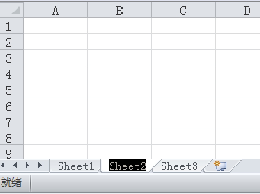260x194 pixels.
Task: Select row 5 header
Action: pos(12,89)
